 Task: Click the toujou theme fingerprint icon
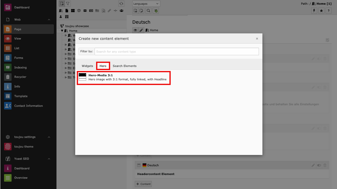pos(8,147)
